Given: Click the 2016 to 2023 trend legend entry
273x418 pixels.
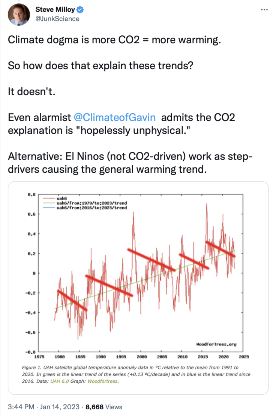Looking at the screenshot, I should (x=85, y=208).
